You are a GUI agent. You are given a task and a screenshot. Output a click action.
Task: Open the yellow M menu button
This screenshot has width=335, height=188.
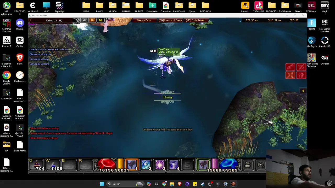(100, 20)
